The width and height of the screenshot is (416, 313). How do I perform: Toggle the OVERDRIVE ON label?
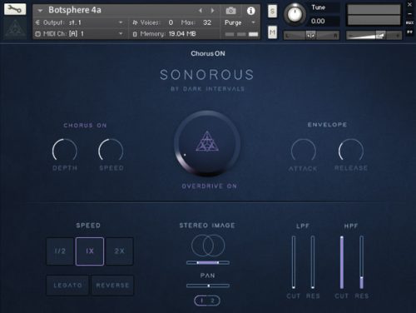pyautogui.click(x=209, y=186)
